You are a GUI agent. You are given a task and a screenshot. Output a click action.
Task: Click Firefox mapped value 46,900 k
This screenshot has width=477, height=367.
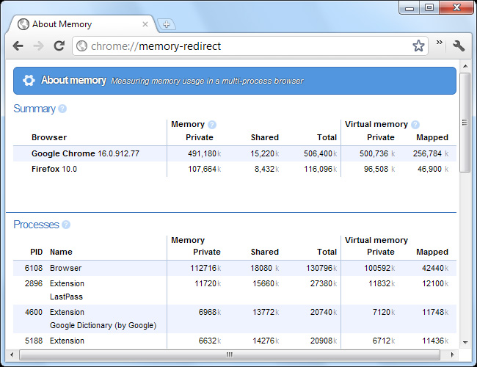[x=433, y=170]
